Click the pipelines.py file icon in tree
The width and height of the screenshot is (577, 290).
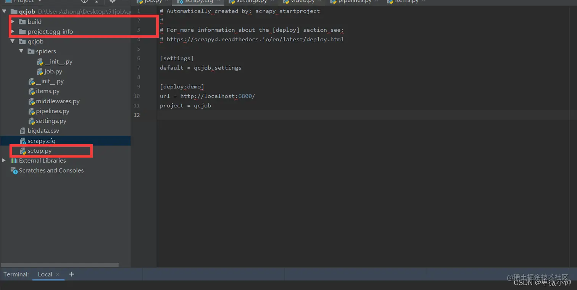click(x=32, y=111)
